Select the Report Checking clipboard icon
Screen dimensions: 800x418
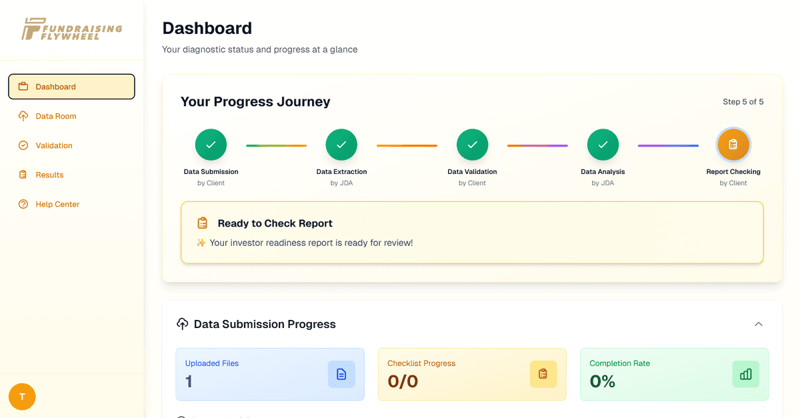click(x=733, y=145)
